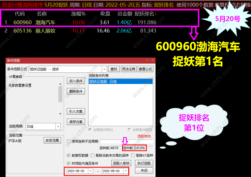Click the 涨幅% column header
251x177 pixels.
(x=78, y=14)
